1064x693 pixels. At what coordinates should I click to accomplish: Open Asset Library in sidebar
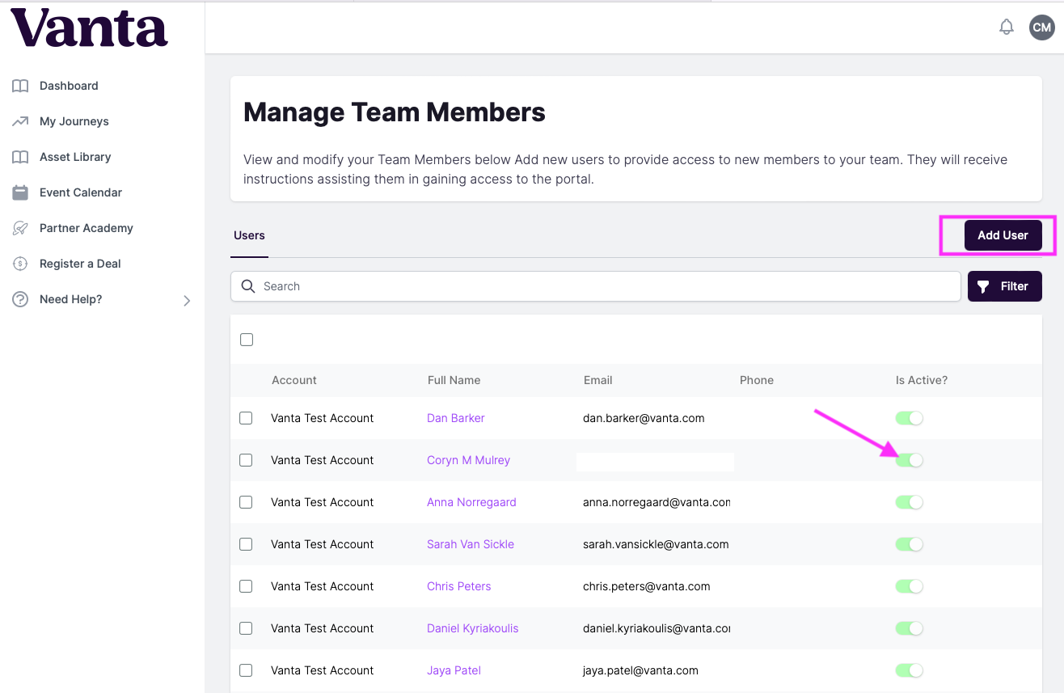[x=75, y=157]
